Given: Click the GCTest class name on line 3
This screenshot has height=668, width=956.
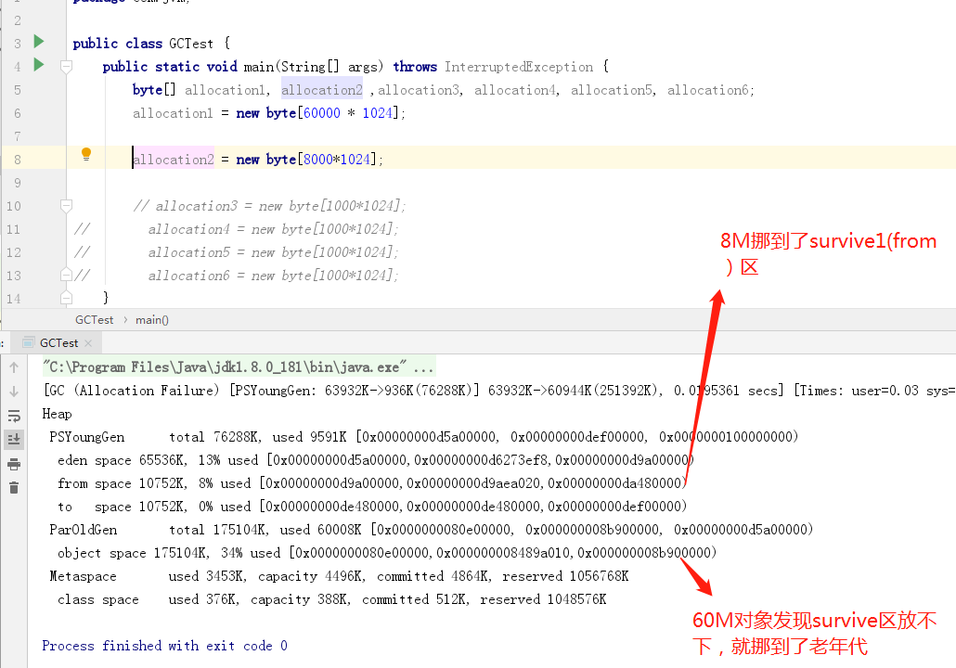Looking at the screenshot, I should pyautogui.click(x=191, y=44).
